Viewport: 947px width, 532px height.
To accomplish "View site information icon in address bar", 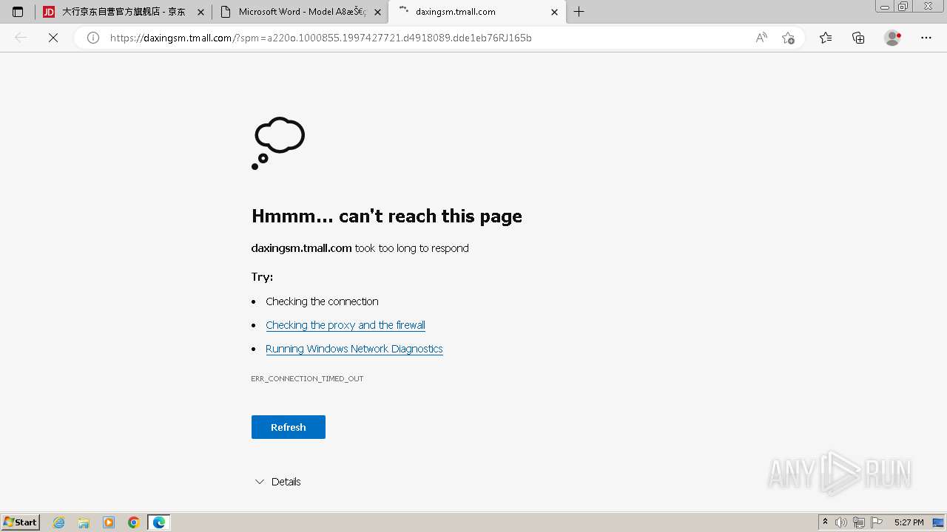I will 93,38.
